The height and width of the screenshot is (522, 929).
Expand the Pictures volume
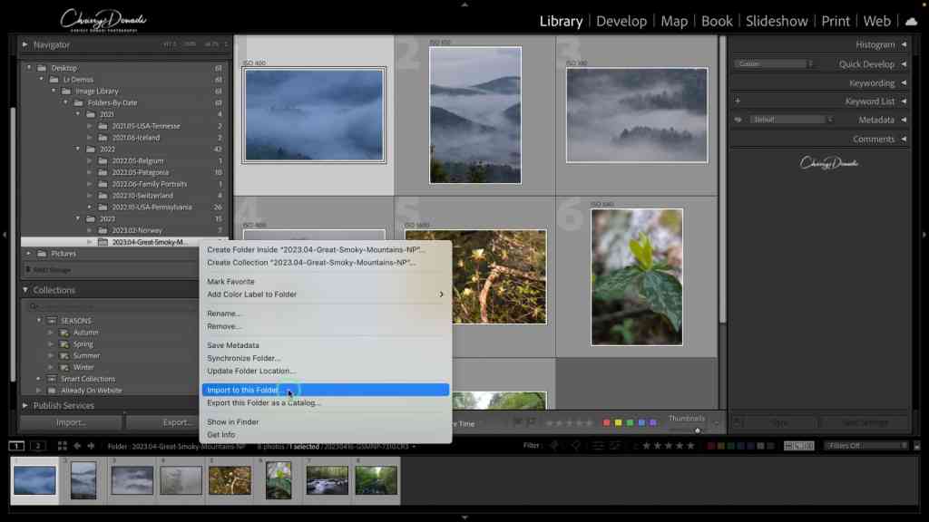point(28,254)
